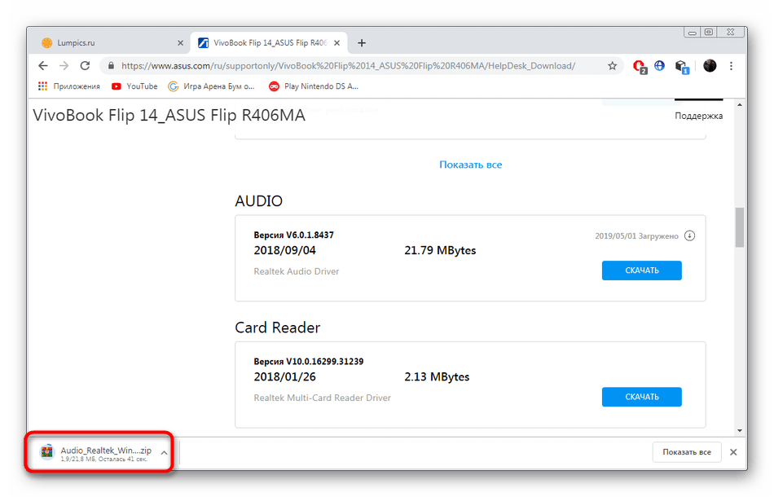This screenshot has width=774, height=497.
Task: Open the Приложения apps shortcut
Action: [x=69, y=86]
